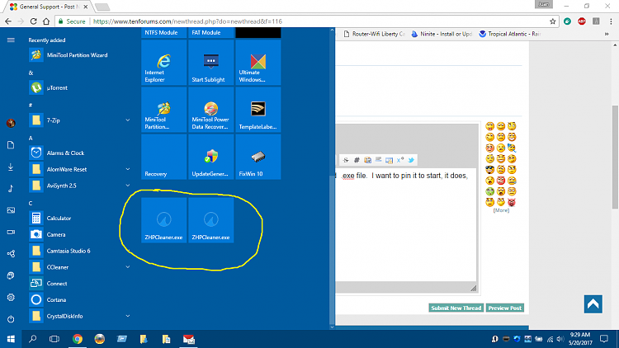Open Alarms & Clock app
Image resolution: width=619 pixels, height=348 pixels.
click(x=79, y=153)
